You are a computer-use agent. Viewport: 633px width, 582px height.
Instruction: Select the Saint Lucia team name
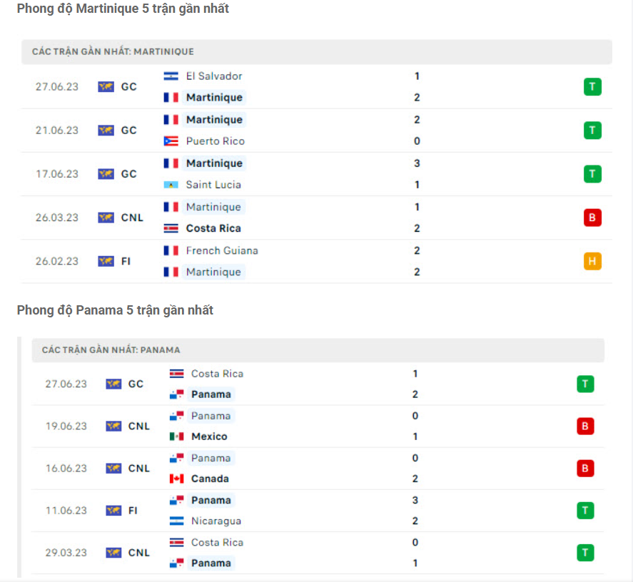(x=213, y=185)
